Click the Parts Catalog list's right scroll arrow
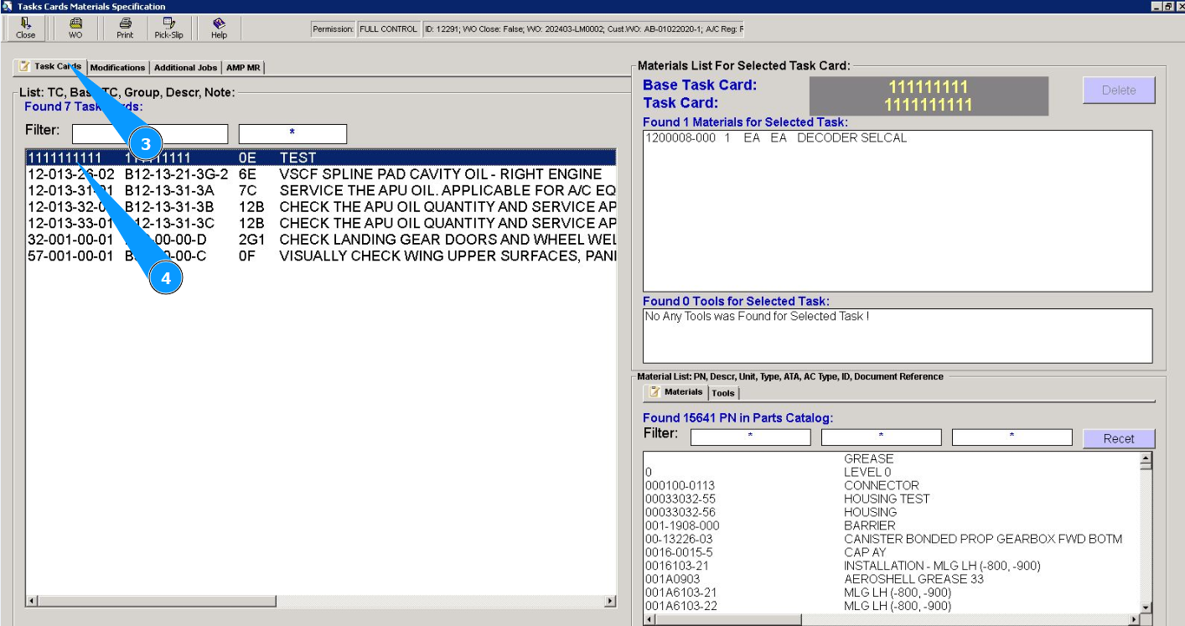The image size is (1185, 626). (1134, 620)
